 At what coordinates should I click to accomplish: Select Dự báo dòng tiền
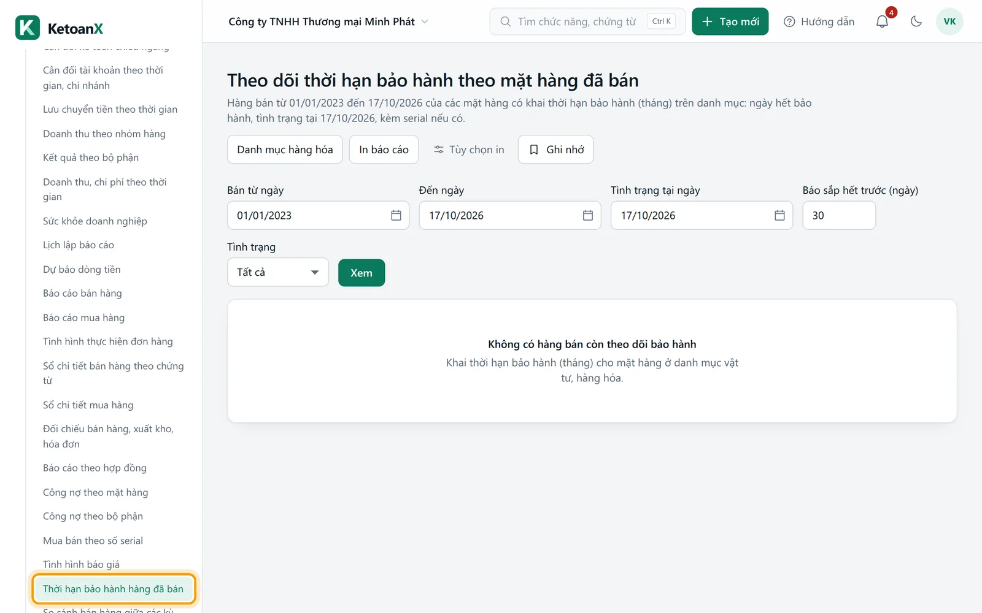tap(82, 269)
